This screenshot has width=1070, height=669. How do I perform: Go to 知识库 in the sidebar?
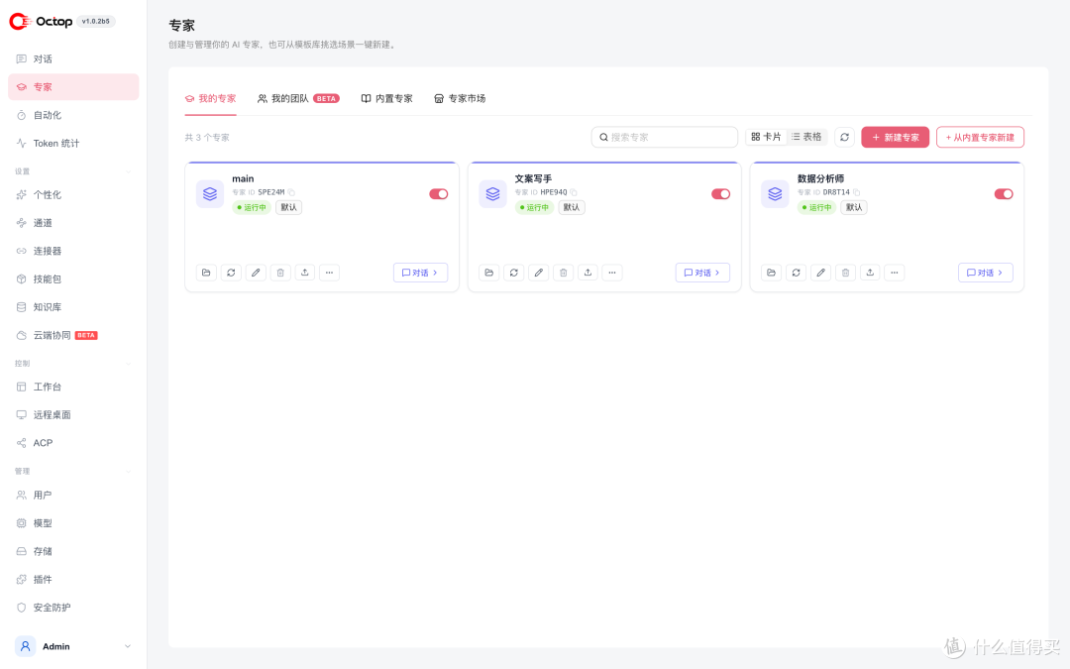click(73, 307)
